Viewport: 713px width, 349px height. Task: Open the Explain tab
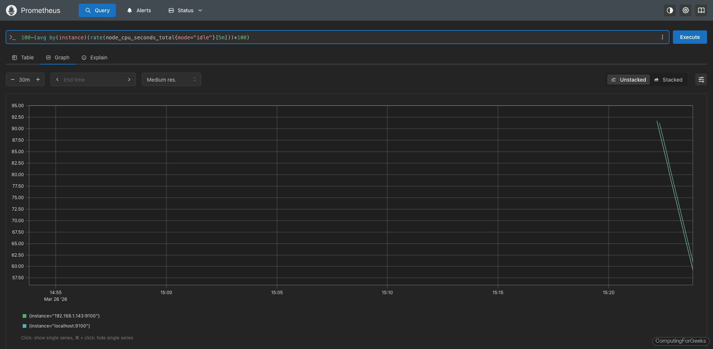click(94, 57)
